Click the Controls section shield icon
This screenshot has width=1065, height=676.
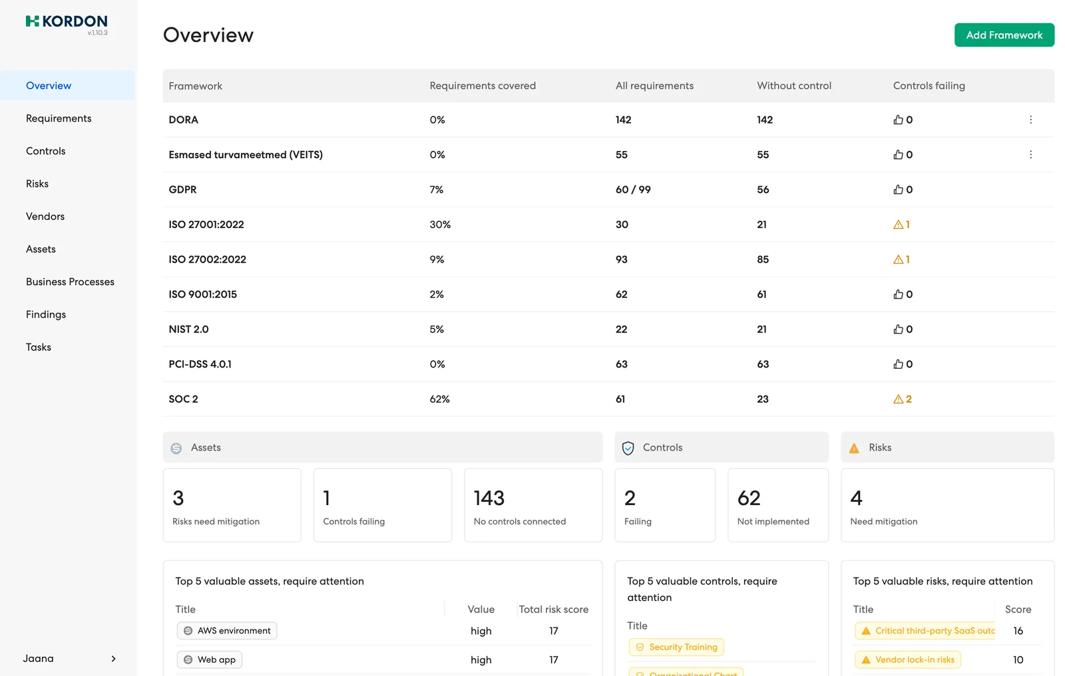pos(628,448)
